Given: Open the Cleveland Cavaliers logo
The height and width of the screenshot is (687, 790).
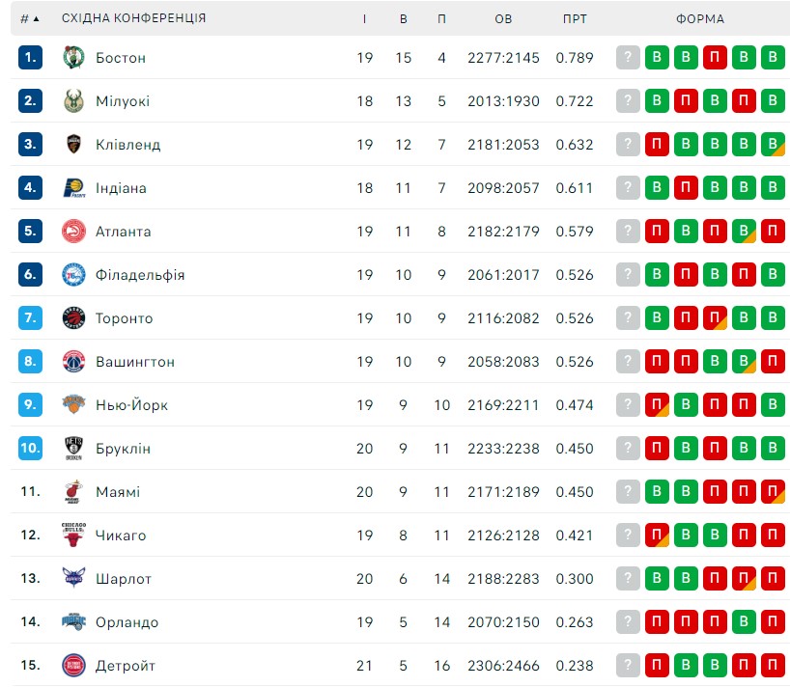Looking at the screenshot, I should 73,144.
